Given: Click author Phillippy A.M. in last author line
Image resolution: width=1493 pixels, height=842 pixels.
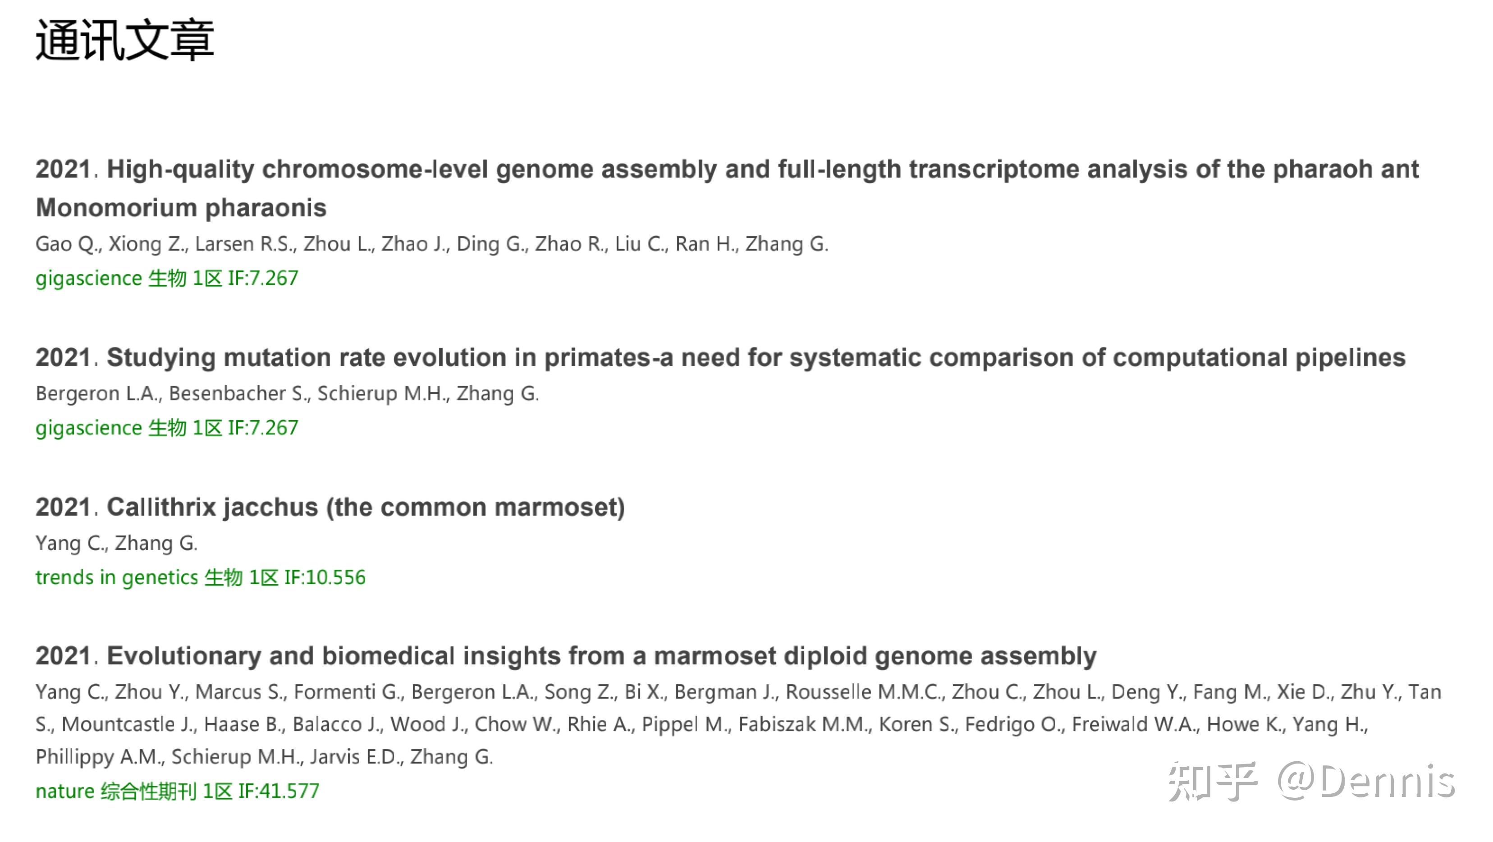Looking at the screenshot, I should pyautogui.click(x=100, y=757).
